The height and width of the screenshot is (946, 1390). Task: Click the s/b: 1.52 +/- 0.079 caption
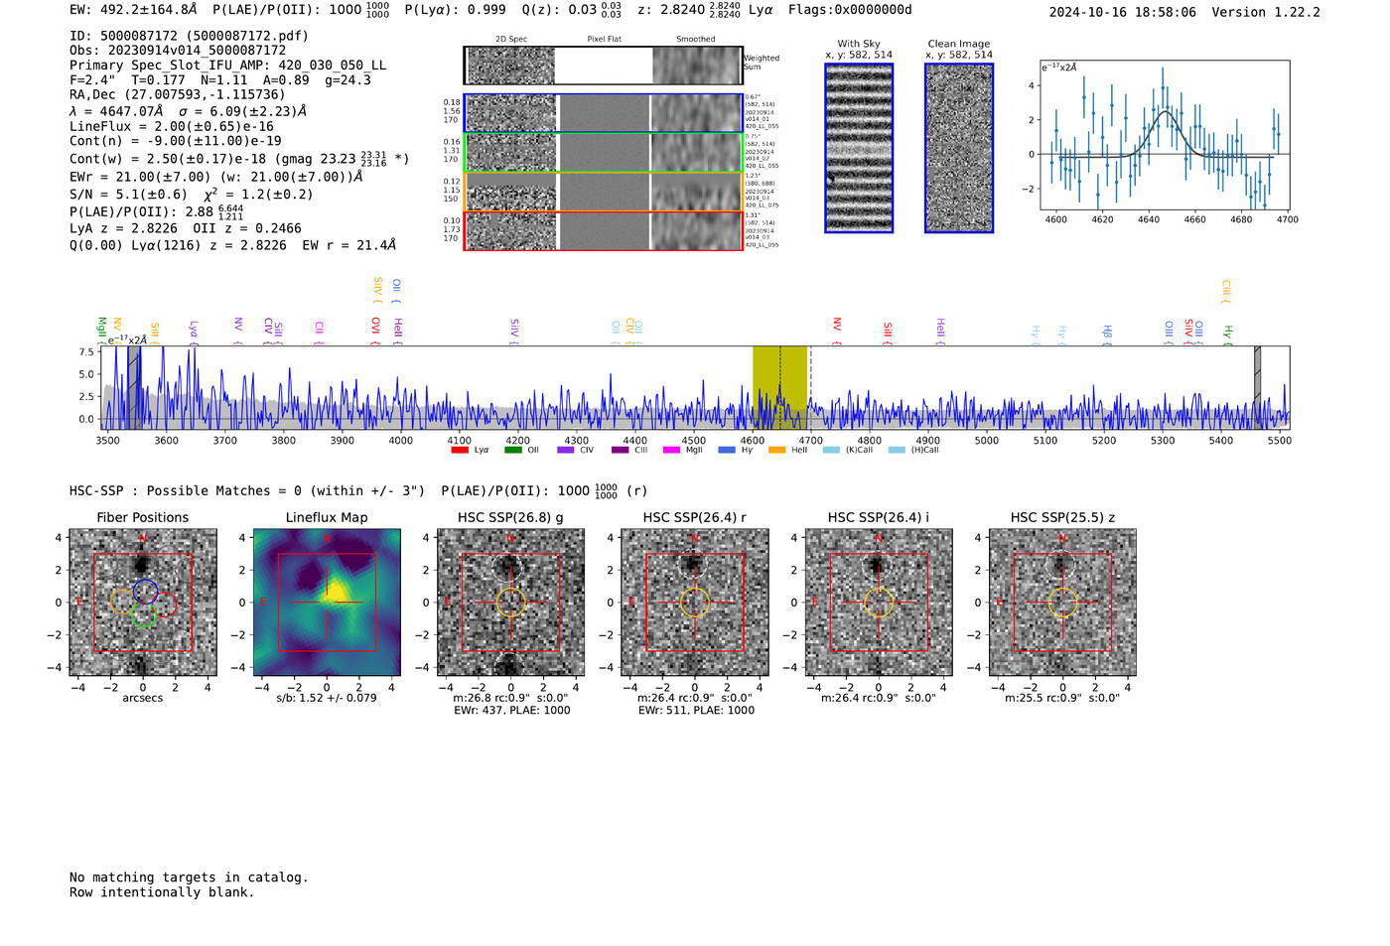[x=327, y=698]
